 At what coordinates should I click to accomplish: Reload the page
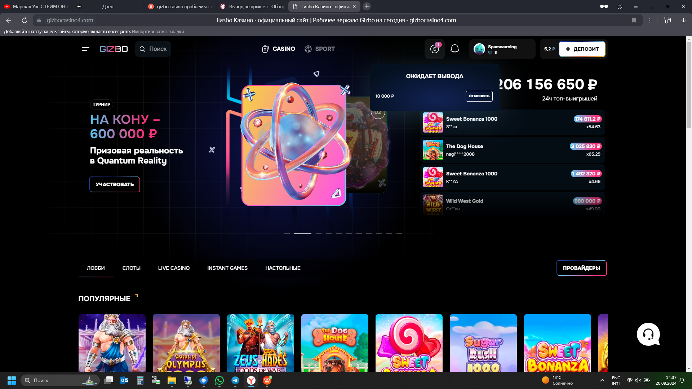coord(25,20)
